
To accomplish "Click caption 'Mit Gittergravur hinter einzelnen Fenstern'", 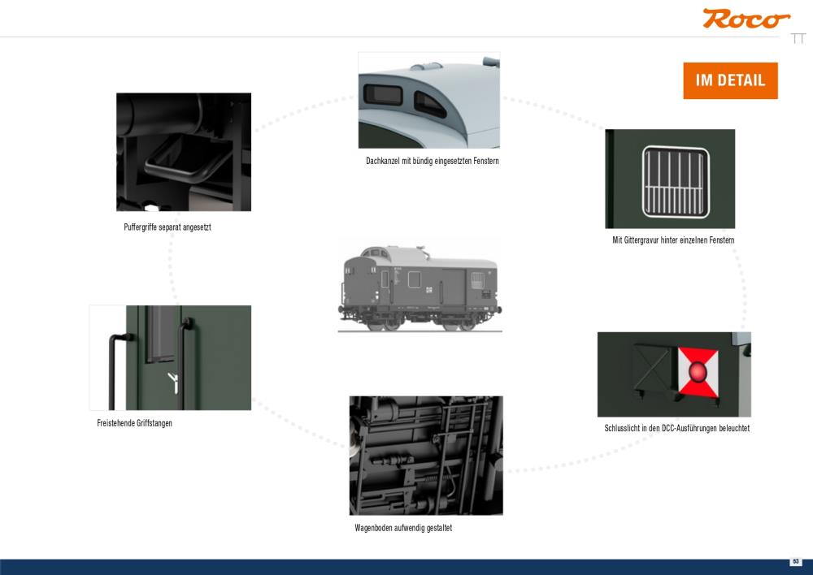I will (673, 240).
